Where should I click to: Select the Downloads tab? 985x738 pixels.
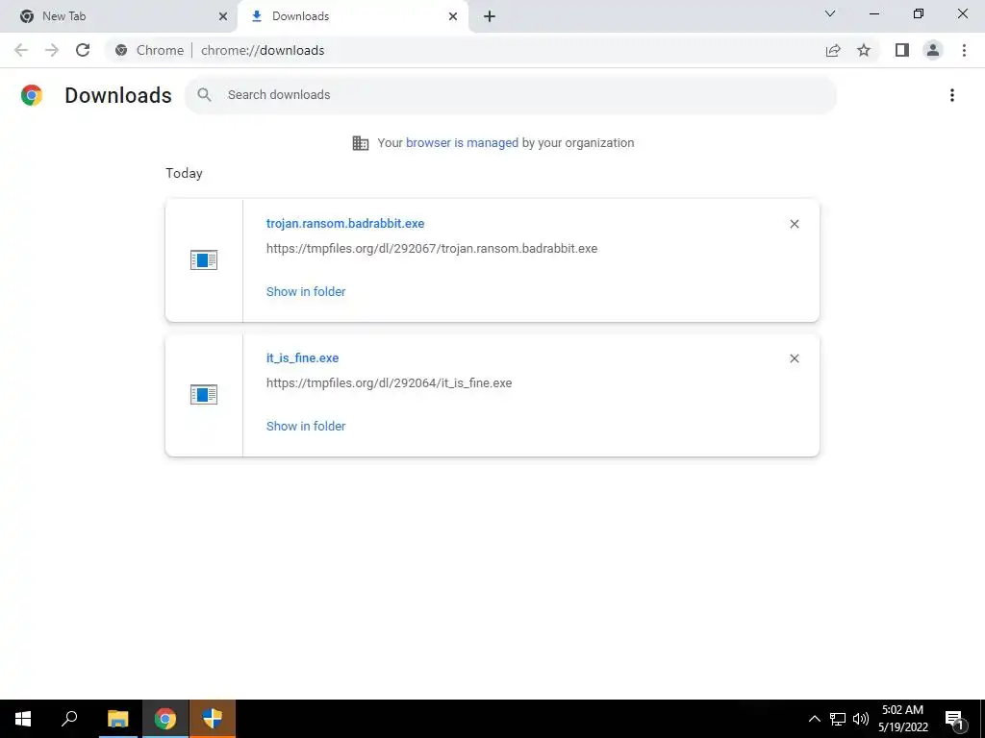click(x=353, y=16)
